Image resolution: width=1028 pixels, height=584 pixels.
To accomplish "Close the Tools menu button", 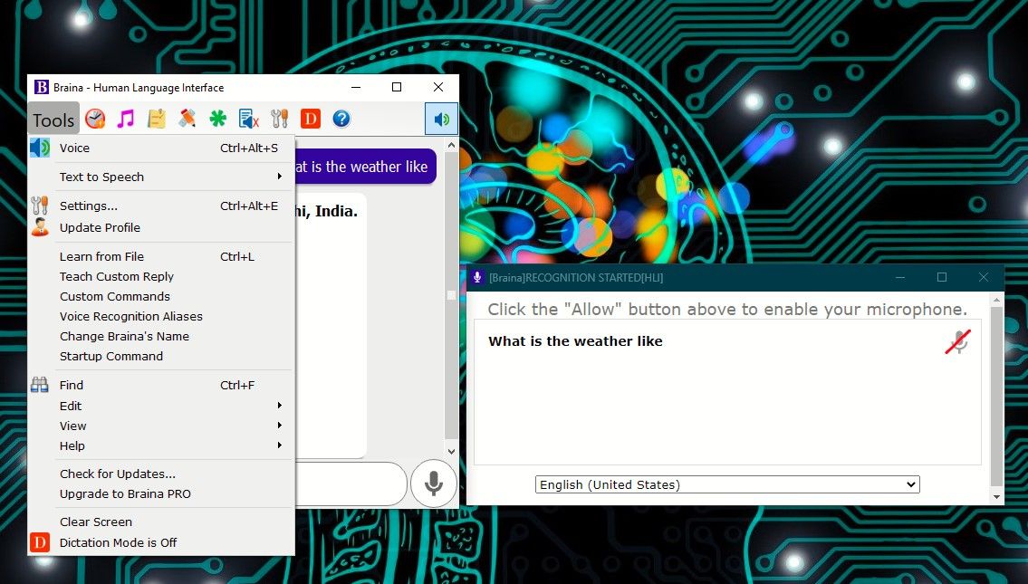I will (53, 120).
